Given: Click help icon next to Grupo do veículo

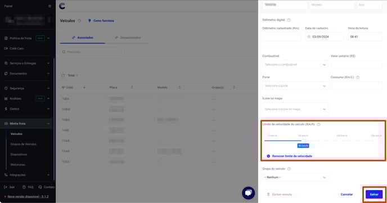Looking at the screenshot, I should 289,169.
